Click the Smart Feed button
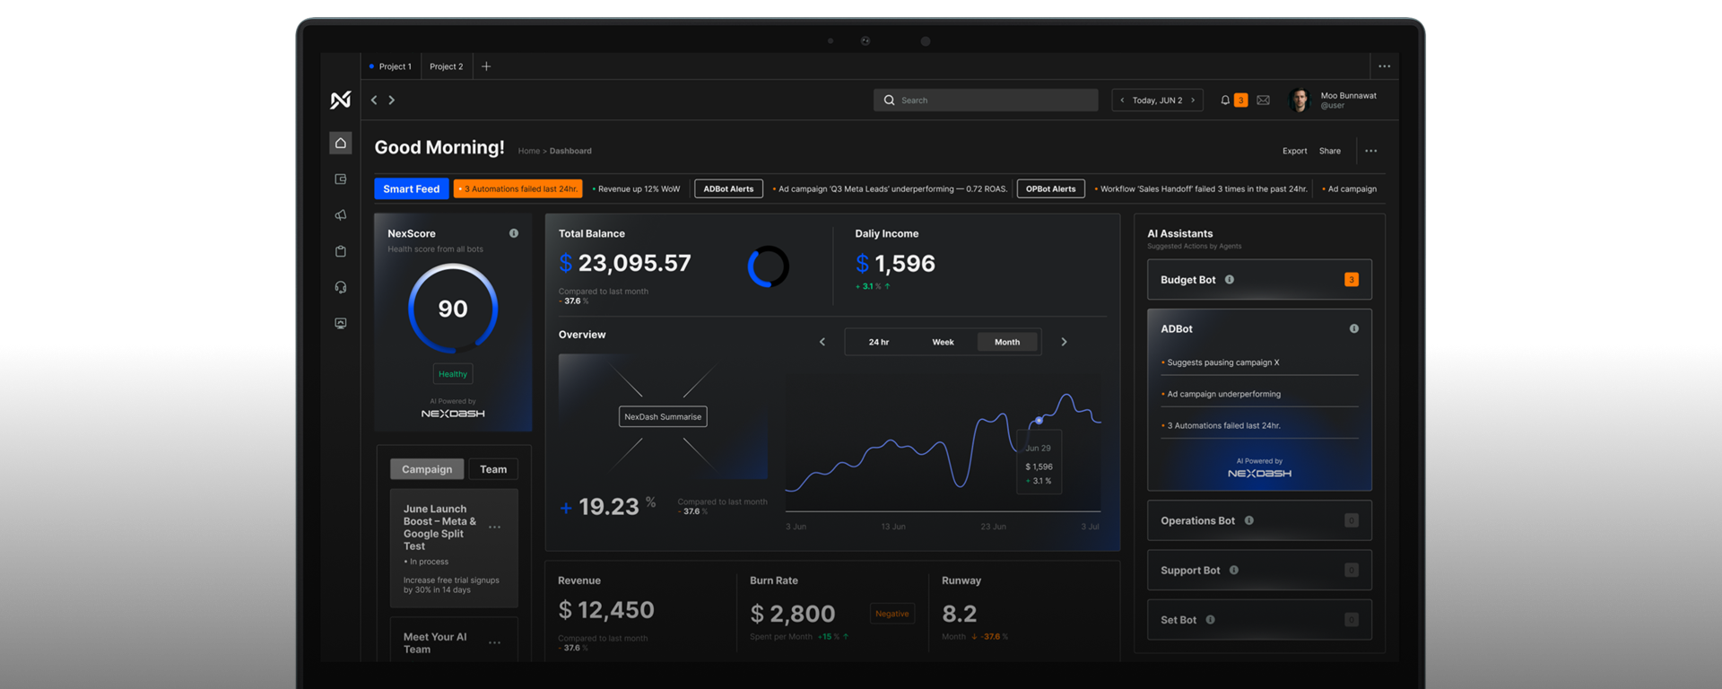Screen dimensions: 1722x689 pyautogui.click(x=412, y=188)
